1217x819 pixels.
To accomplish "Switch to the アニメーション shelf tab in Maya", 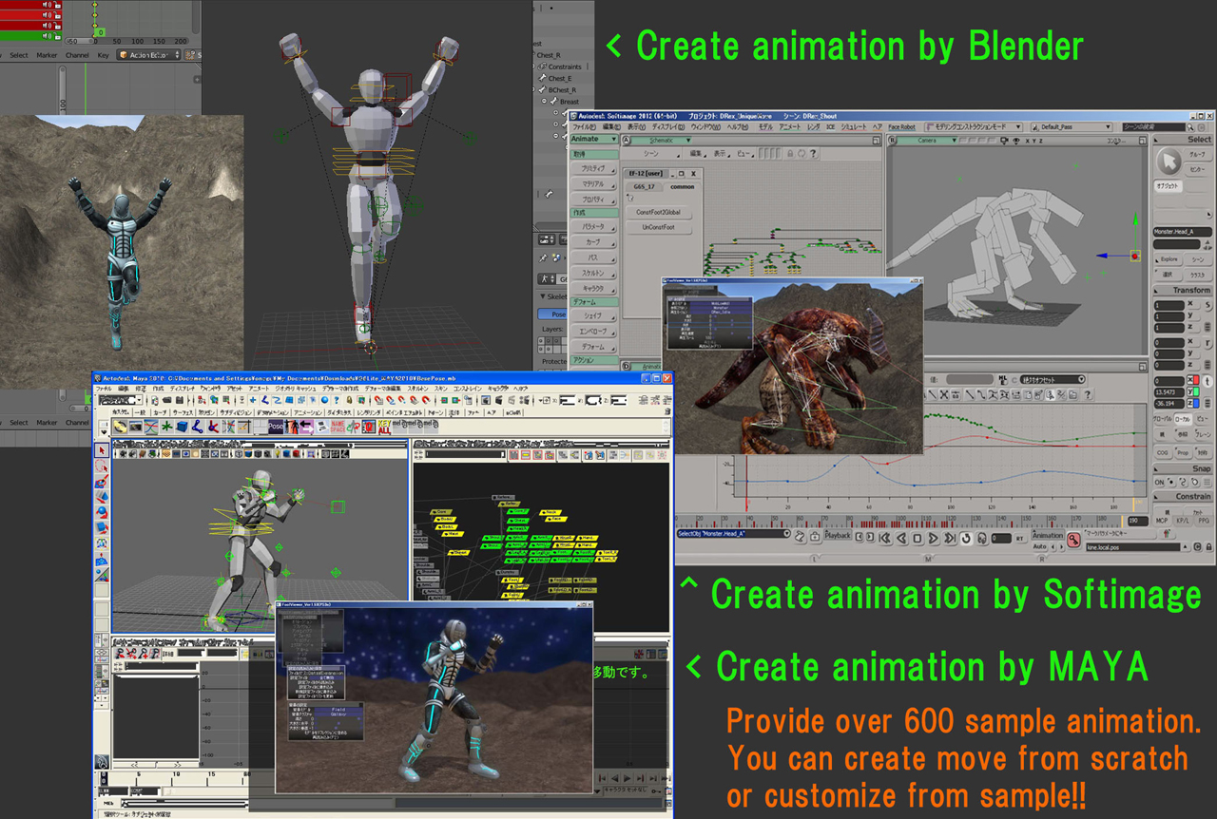I will pos(307,413).
